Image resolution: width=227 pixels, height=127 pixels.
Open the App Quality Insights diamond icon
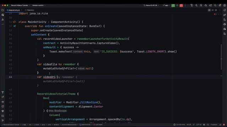[2, 111]
